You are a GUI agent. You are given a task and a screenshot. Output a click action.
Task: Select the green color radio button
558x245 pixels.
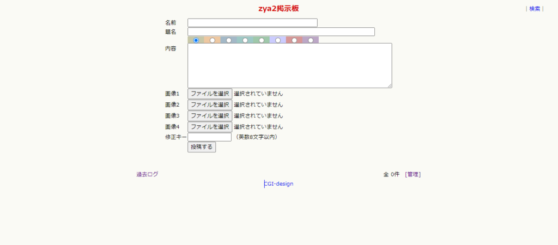(262, 40)
